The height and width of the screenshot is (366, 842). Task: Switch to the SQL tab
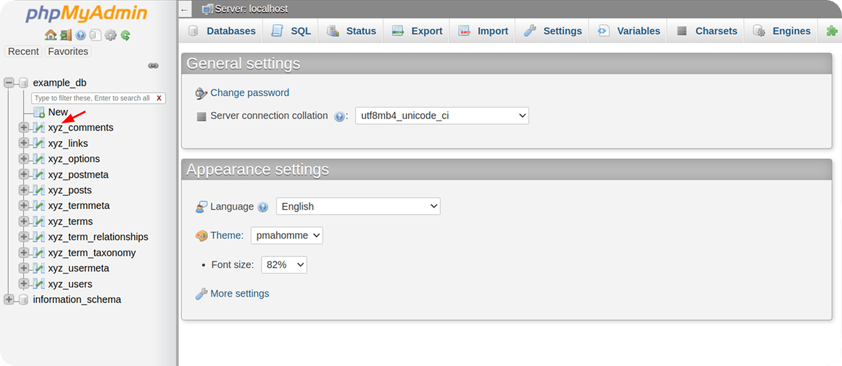(291, 31)
